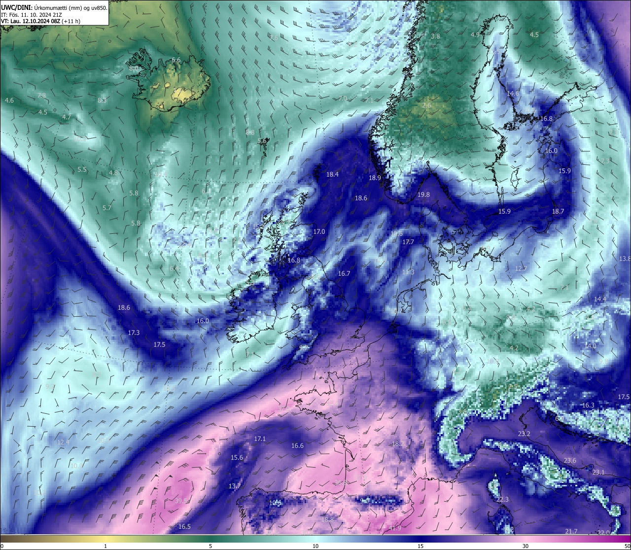The image size is (631, 550).
Task: Click the 4.8 value on the map
Action: coord(113,173)
